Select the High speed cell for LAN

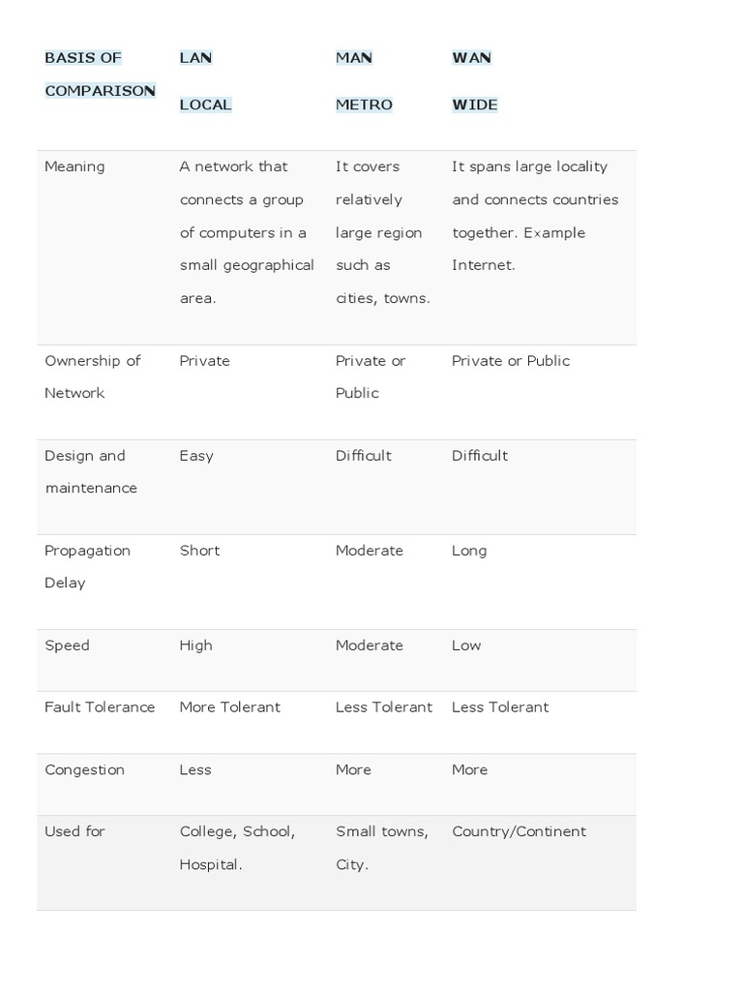pyautogui.click(x=195, y=646)
